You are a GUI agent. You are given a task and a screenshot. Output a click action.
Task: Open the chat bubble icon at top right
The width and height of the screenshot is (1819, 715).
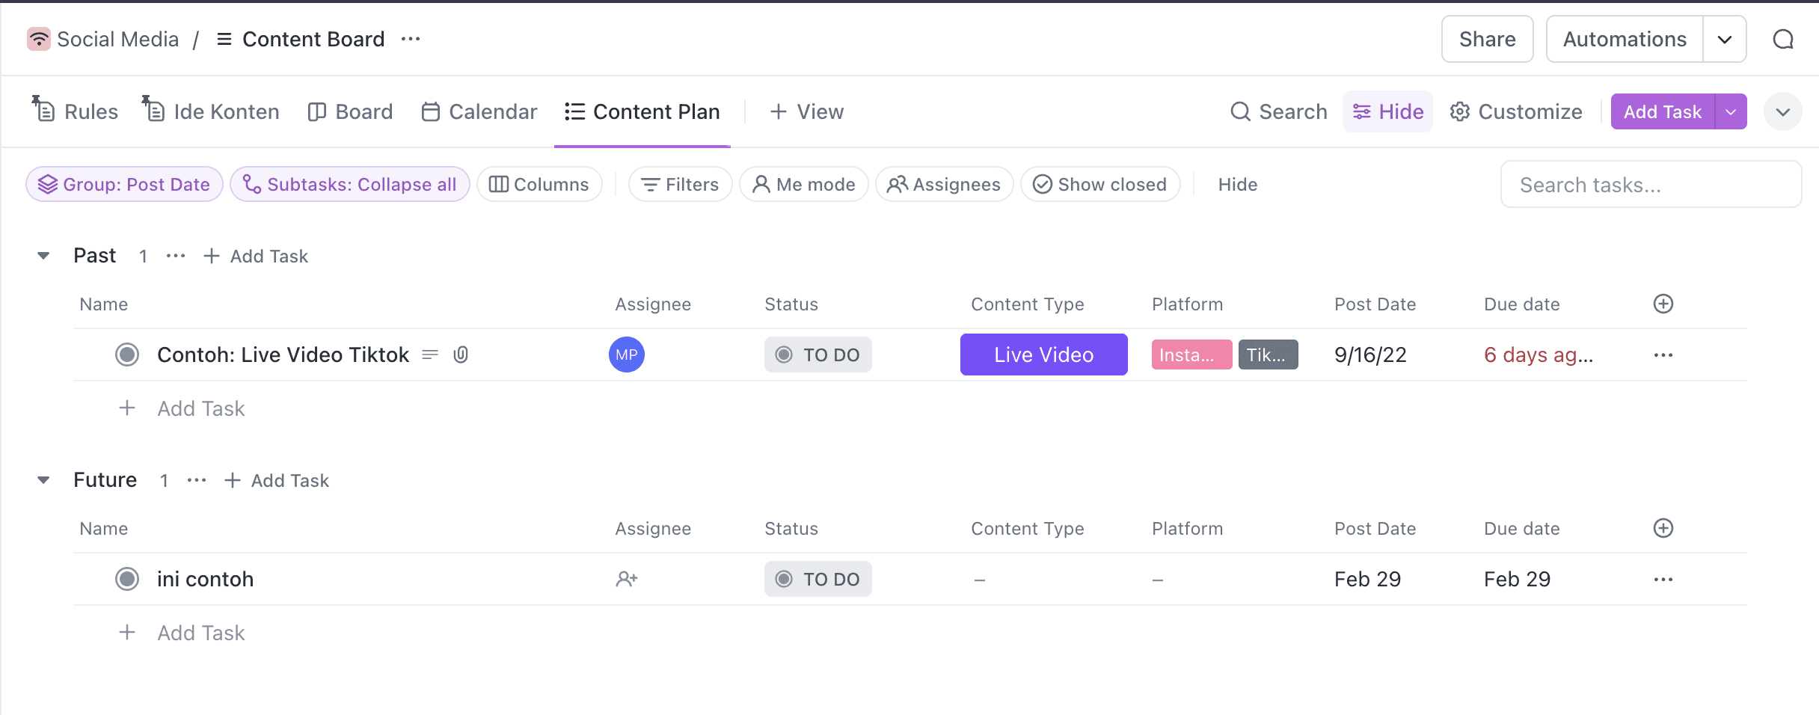point(1784,39)
